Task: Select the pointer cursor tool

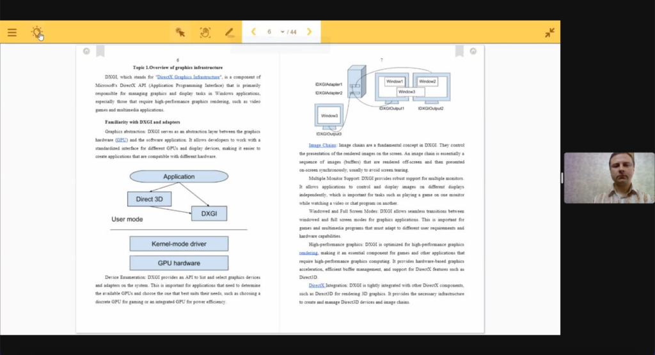Action: pos(180,32)
